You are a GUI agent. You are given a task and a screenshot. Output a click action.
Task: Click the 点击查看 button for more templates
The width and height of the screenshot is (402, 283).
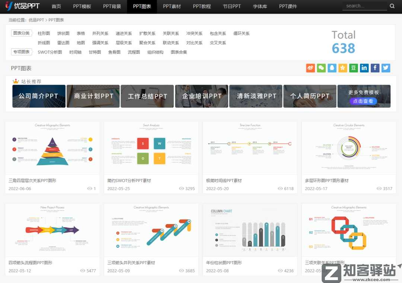[363, 101]
